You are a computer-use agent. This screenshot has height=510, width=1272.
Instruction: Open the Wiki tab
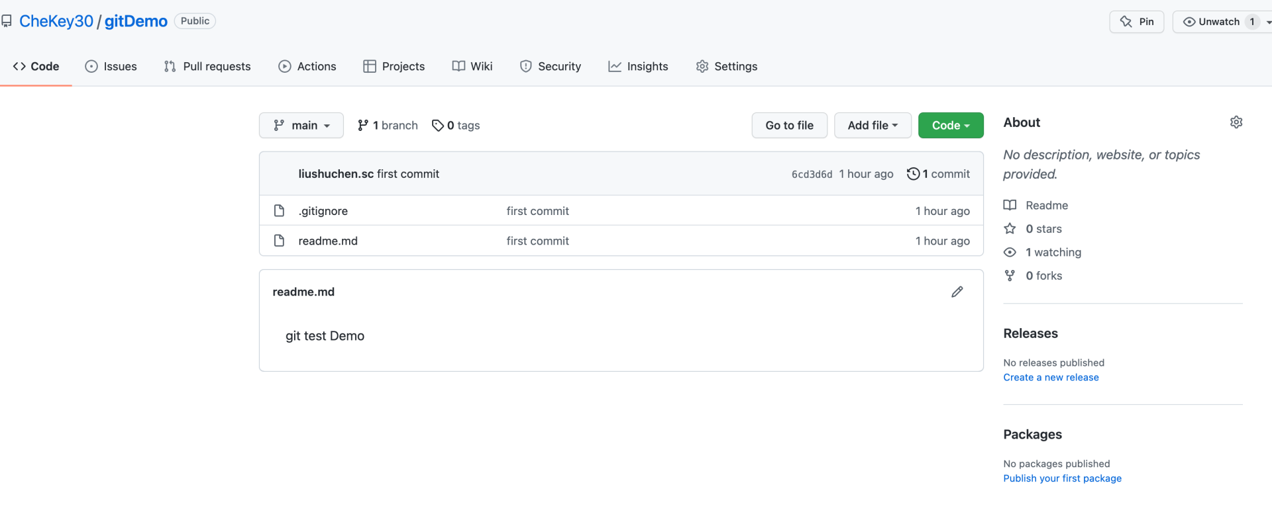coord(472,66)
